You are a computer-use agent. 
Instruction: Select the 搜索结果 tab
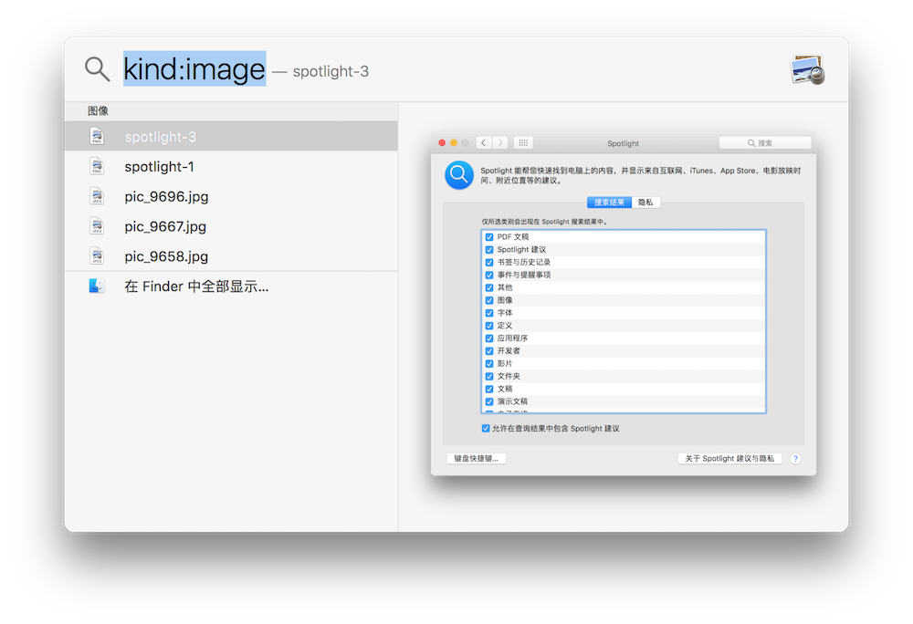[608, 202]
